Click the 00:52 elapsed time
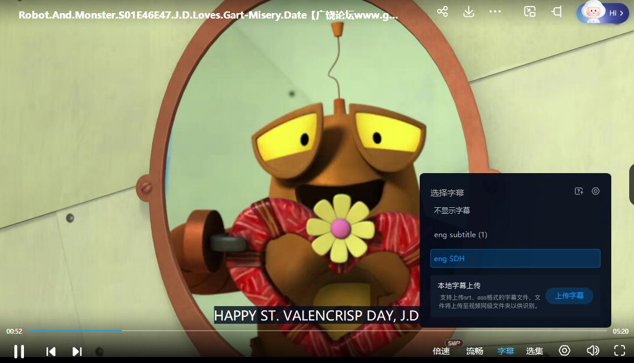The image size is (634, 363). tap(14, 331)
